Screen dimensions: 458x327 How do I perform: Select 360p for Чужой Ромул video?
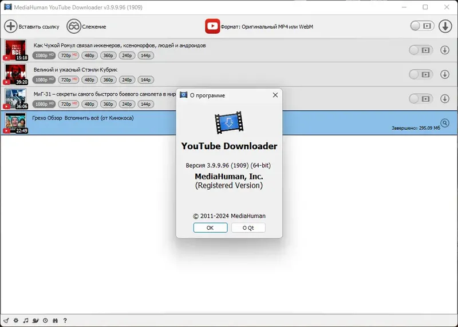108,55
